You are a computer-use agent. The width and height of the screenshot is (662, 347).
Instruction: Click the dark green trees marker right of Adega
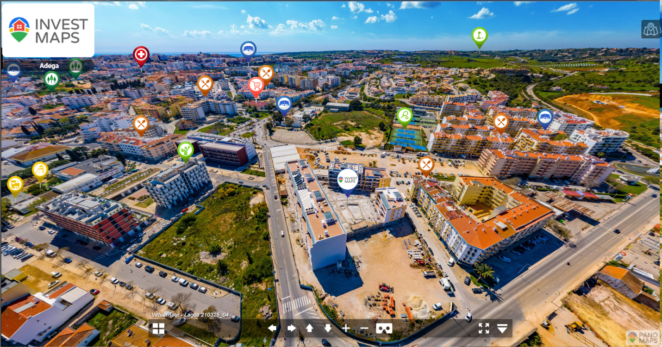(76, 67)
